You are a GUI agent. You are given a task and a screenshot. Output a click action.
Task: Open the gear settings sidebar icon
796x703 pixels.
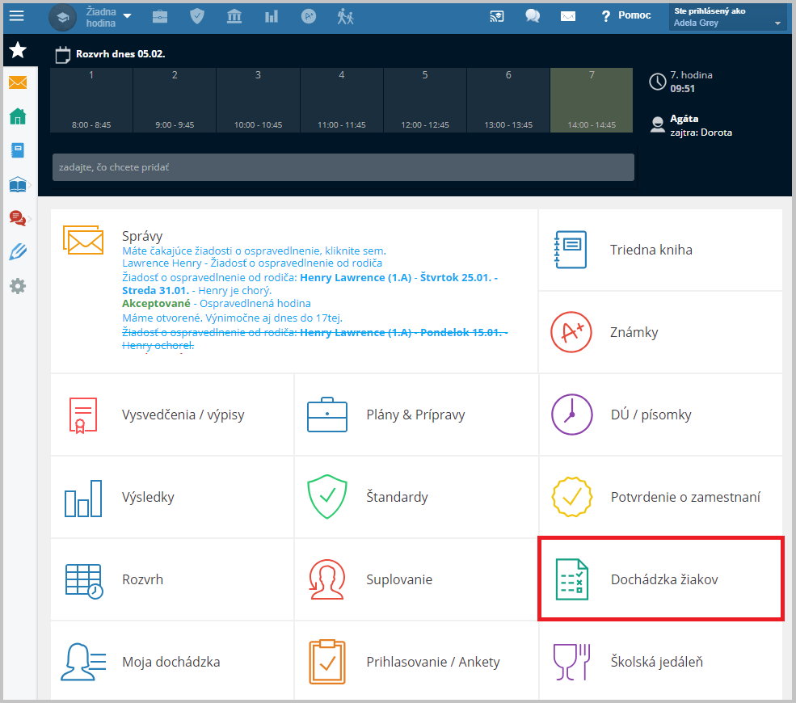tap(18, 286)
